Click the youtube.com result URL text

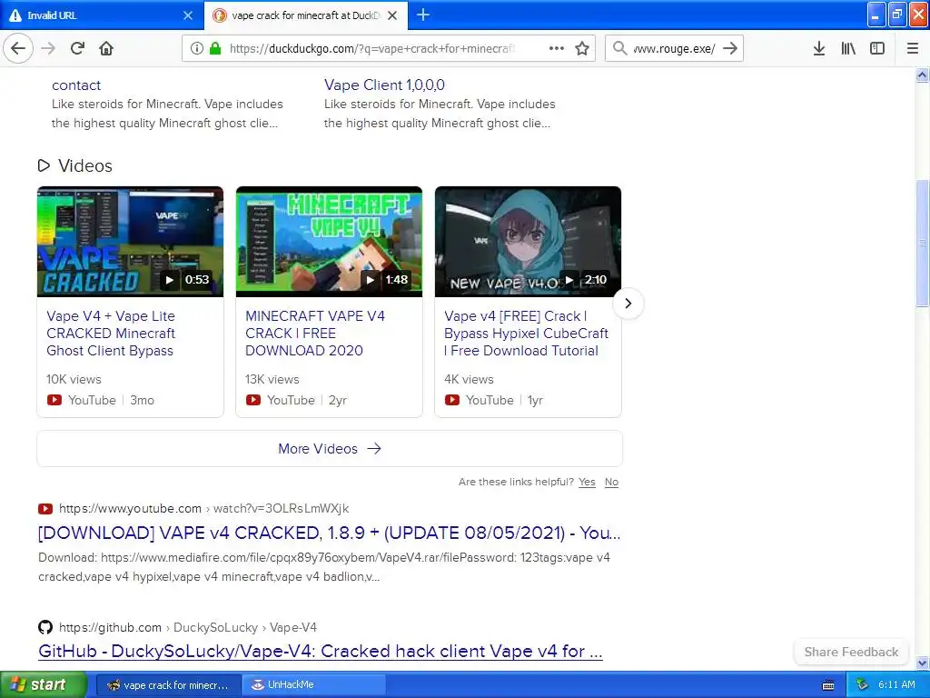[x=203, y=509]
